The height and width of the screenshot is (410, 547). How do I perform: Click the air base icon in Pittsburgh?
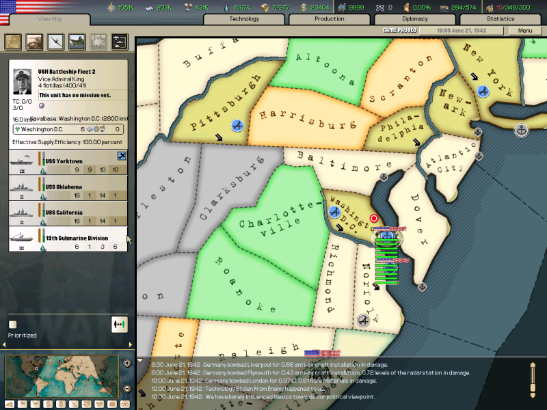click(237, 126)
